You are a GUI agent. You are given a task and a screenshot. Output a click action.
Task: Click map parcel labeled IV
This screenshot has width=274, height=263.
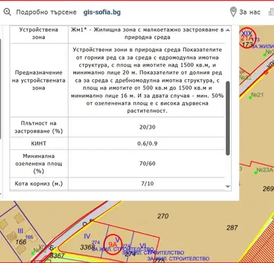87,236
